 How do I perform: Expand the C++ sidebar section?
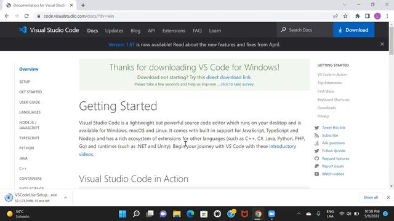point(23,169)
